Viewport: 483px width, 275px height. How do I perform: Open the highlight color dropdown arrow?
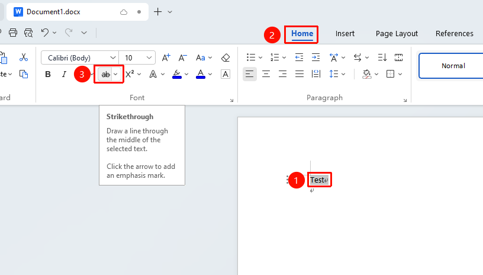pos(186,74)
